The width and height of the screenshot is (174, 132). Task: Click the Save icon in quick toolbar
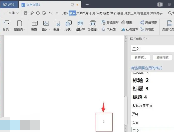coord(26,13)
